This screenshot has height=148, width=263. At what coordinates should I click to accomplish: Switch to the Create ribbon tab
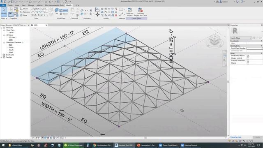coord(10,5)
